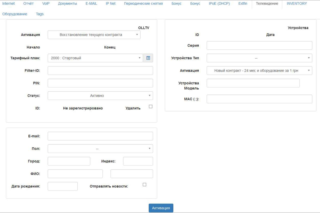This screenshot has height=213, width=320.
Task: Select the Tags tab
Action: pos(40,14)
